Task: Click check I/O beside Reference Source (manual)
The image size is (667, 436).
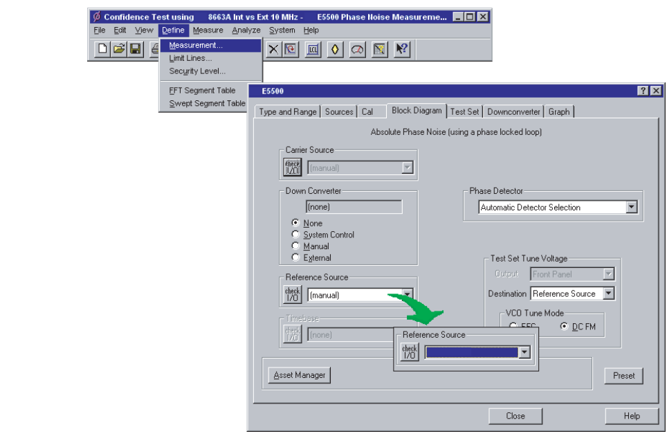Action: [293, 294]
